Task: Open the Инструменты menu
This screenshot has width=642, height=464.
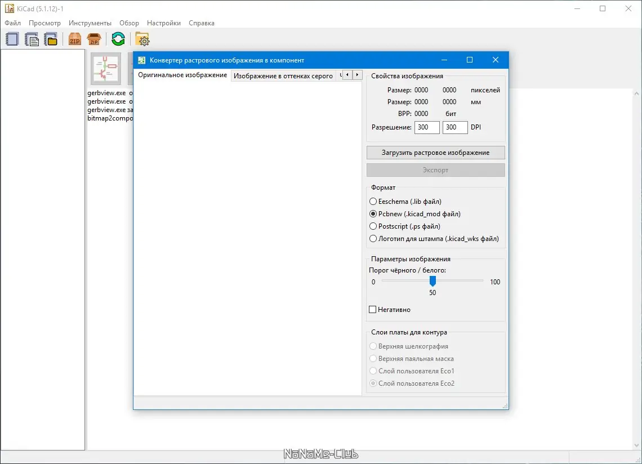Action: (x=90, y=23)
